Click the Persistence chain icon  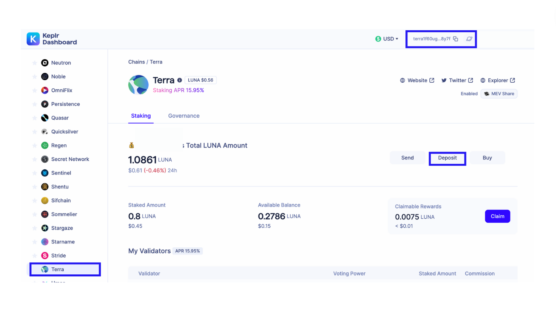coord(45,104)
